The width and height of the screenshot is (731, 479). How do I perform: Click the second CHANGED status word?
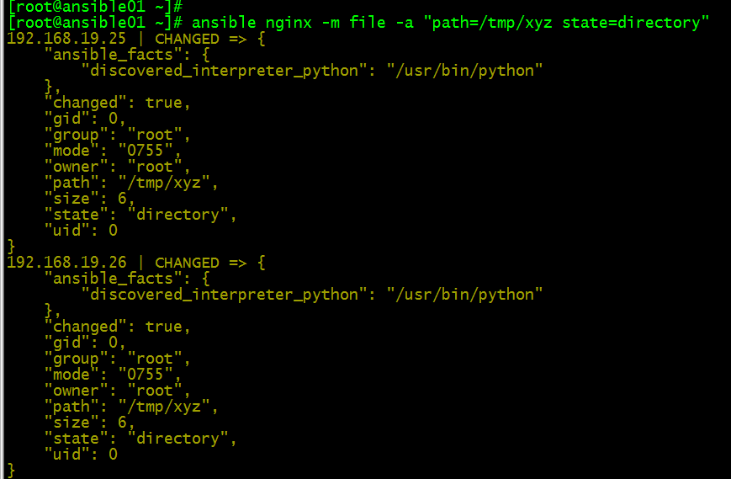coord(187,263)
